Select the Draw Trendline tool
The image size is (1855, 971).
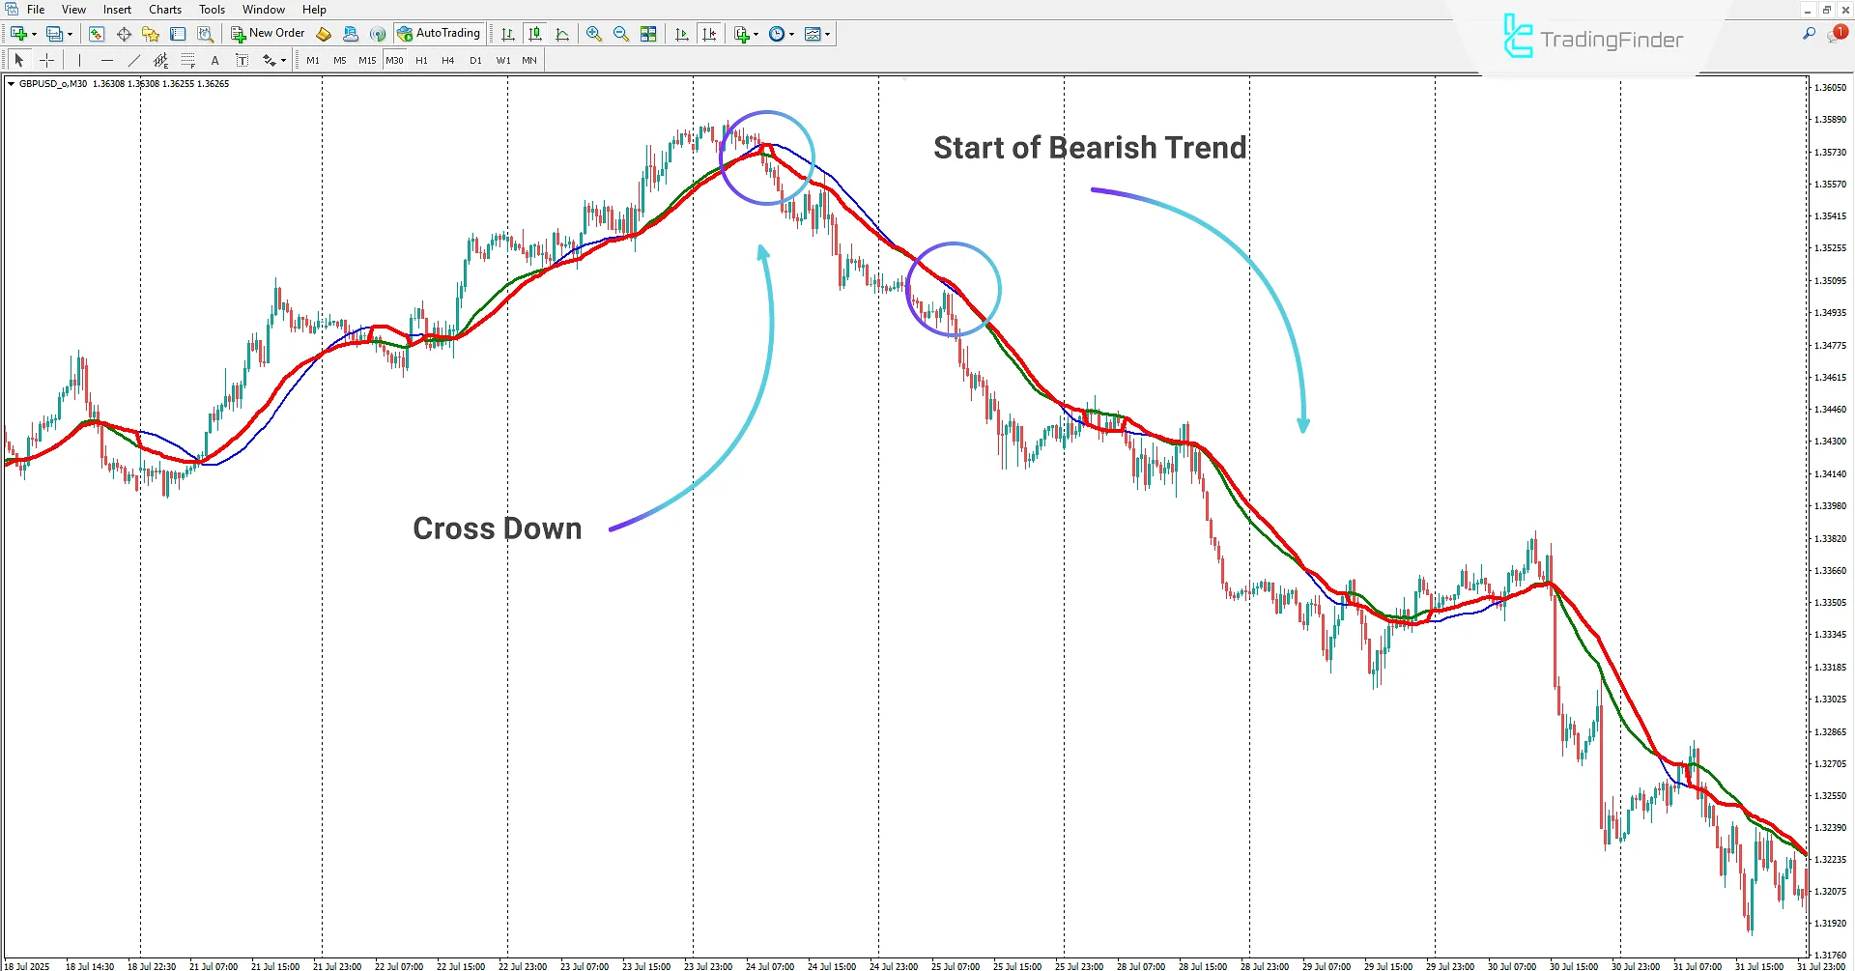pyautogui.click(x=132, y=60)
